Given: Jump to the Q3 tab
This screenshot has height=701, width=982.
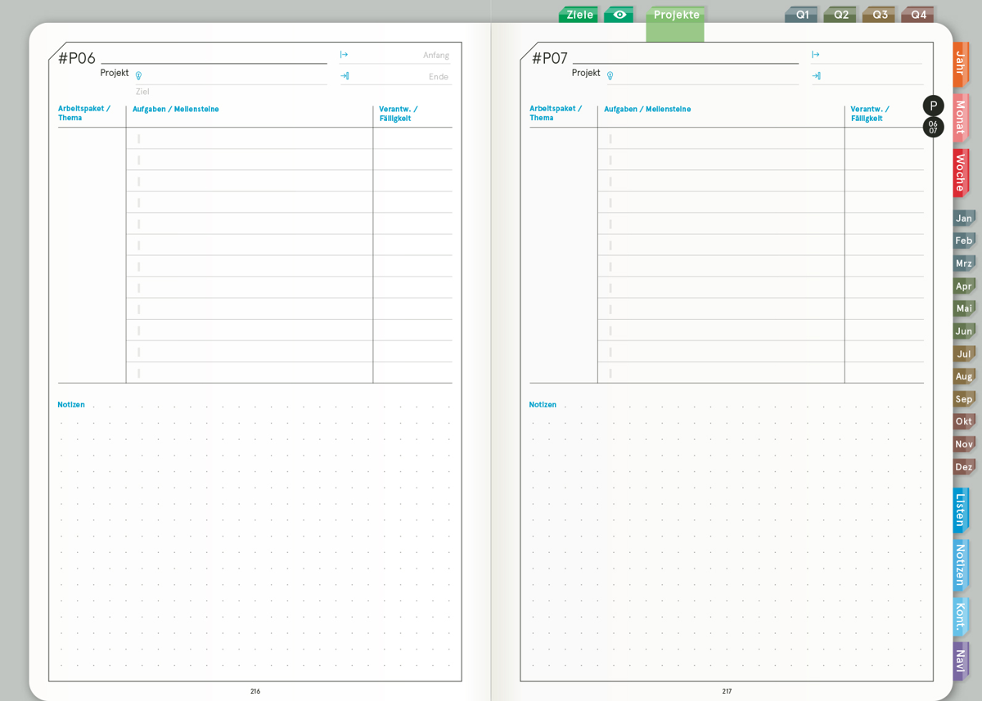Looking at the screenshot, I should (x=879, y=15).
